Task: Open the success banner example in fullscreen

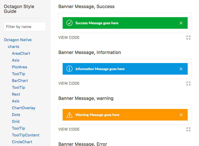Action: 188,38
